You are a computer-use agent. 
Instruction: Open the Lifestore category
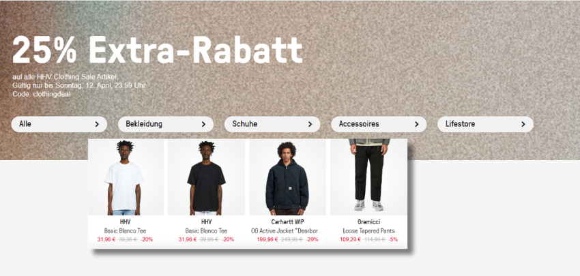pos(485,124)
